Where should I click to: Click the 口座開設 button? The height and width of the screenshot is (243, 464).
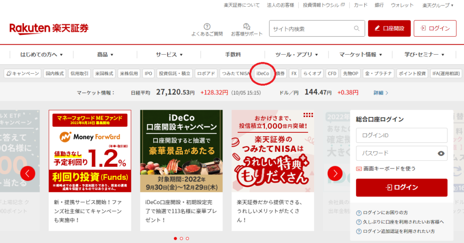point(389,28)
